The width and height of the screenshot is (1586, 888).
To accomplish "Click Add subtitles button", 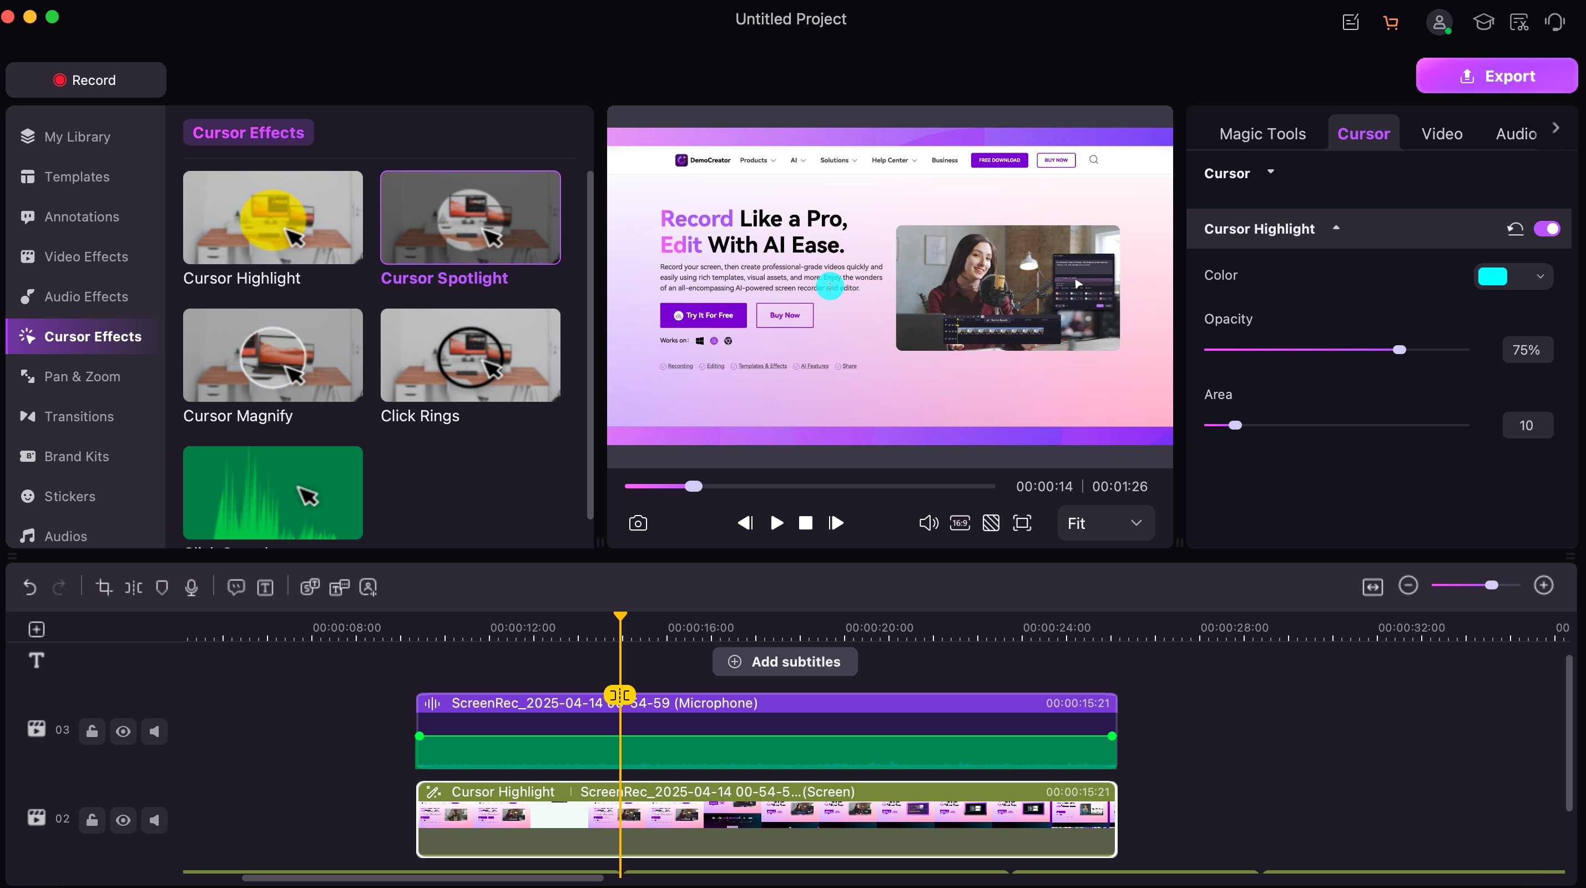I will click(x=784, y=662).
